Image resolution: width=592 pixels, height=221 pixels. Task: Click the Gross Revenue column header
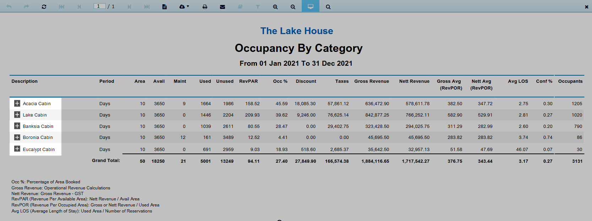372,81
